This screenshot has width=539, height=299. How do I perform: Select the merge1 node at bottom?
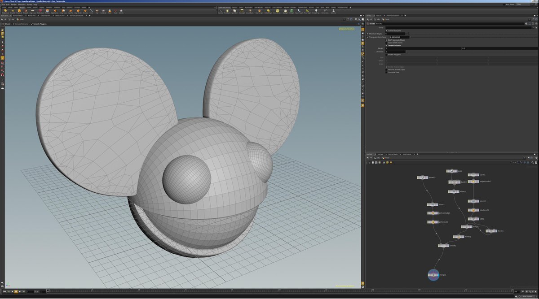[433, 275]
